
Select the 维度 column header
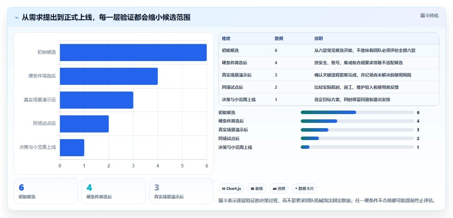coord(226,38)
